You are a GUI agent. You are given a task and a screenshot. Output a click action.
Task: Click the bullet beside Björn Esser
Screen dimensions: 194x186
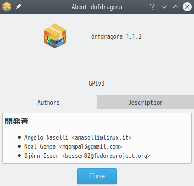(19, 156)
